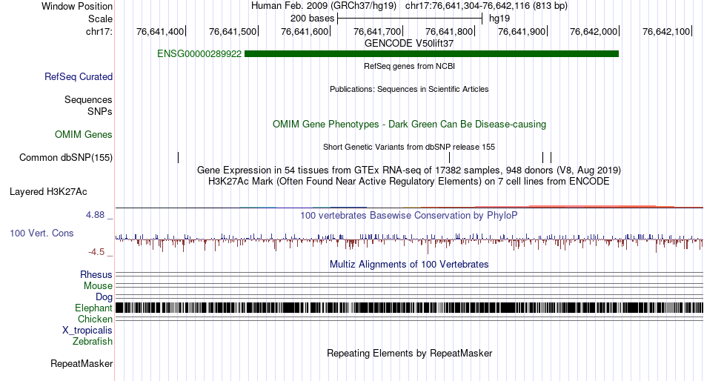Click the Scale label
The height and width of the screenshot is (381, 704).
click(100, 19)
